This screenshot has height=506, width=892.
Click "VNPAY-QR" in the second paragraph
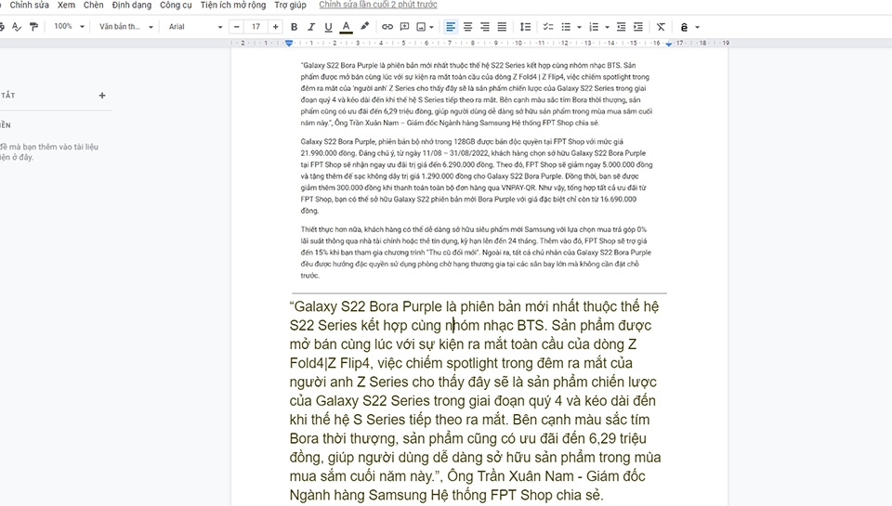tap(519, 188)
